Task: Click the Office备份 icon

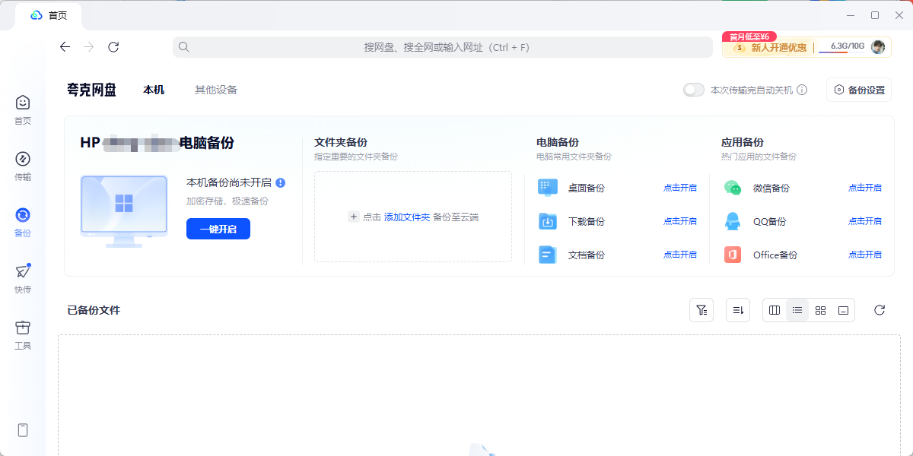Action: (732, 255)
